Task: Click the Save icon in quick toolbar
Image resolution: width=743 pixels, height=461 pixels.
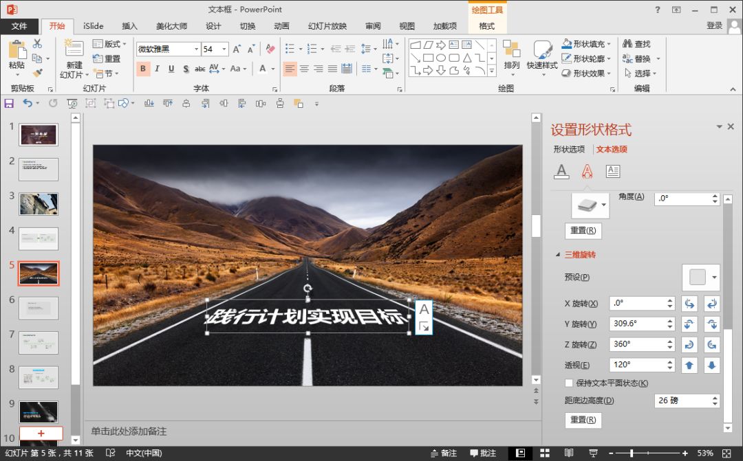Action: (x=9, y=103)
